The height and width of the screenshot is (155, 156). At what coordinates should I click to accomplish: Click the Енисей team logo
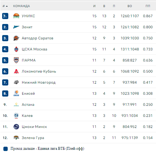16,93
